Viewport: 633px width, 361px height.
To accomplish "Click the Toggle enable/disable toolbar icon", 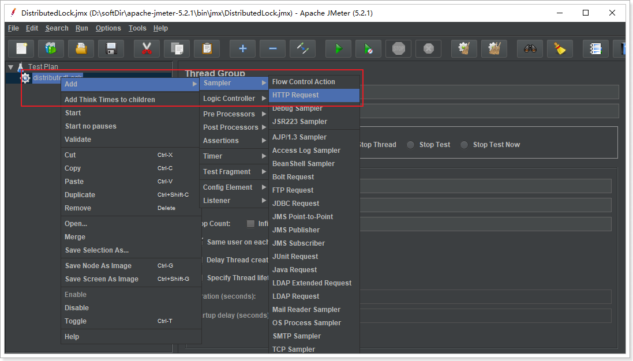I will tap(303, 49).
